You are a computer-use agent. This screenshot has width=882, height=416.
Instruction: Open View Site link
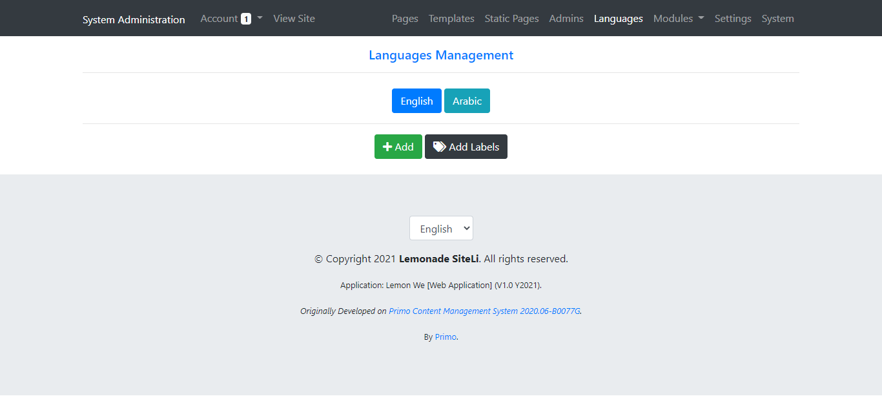click(294, 18)
